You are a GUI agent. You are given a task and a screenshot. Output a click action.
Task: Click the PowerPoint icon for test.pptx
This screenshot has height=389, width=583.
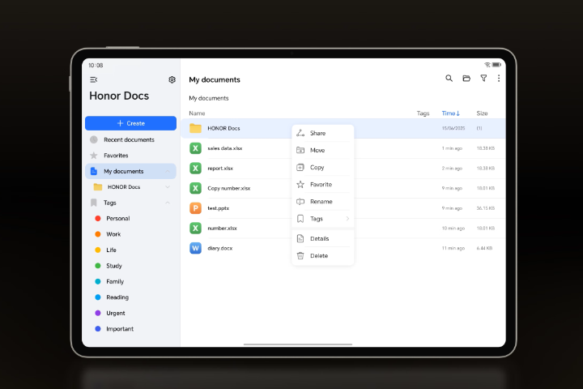tap(195, 208)
